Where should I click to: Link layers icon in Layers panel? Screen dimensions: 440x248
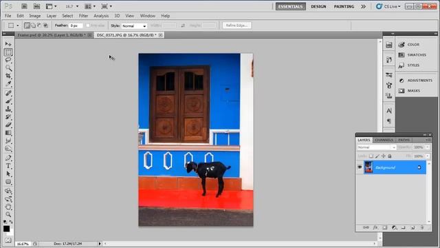366,227
